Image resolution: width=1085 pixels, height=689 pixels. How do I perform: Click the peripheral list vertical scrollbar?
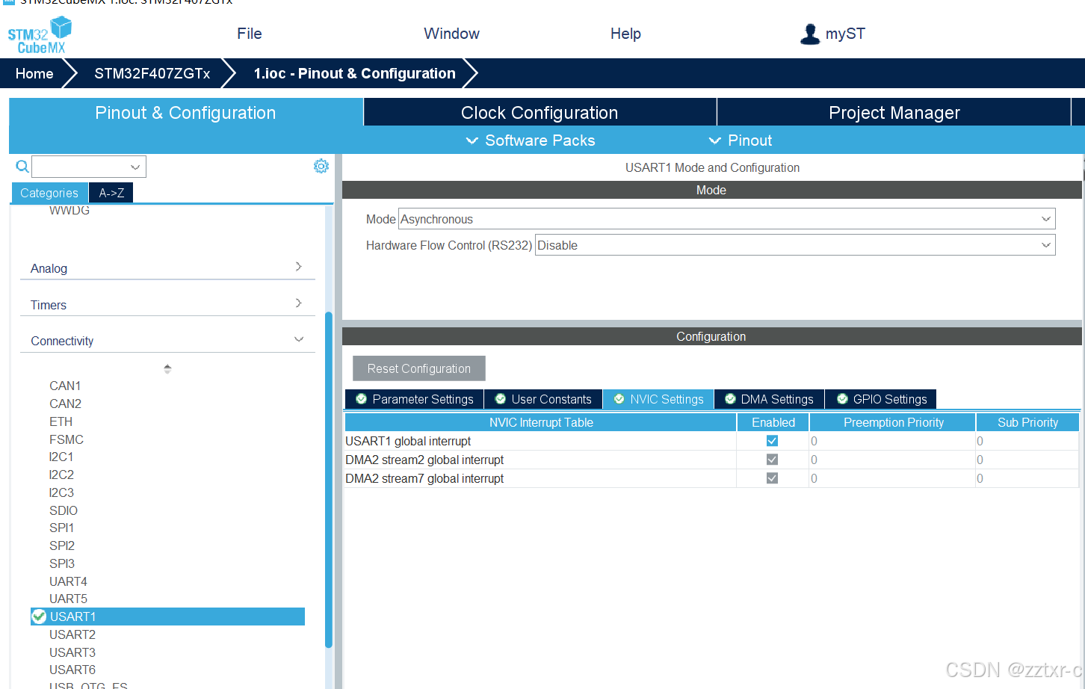click(x=329, y=478)
